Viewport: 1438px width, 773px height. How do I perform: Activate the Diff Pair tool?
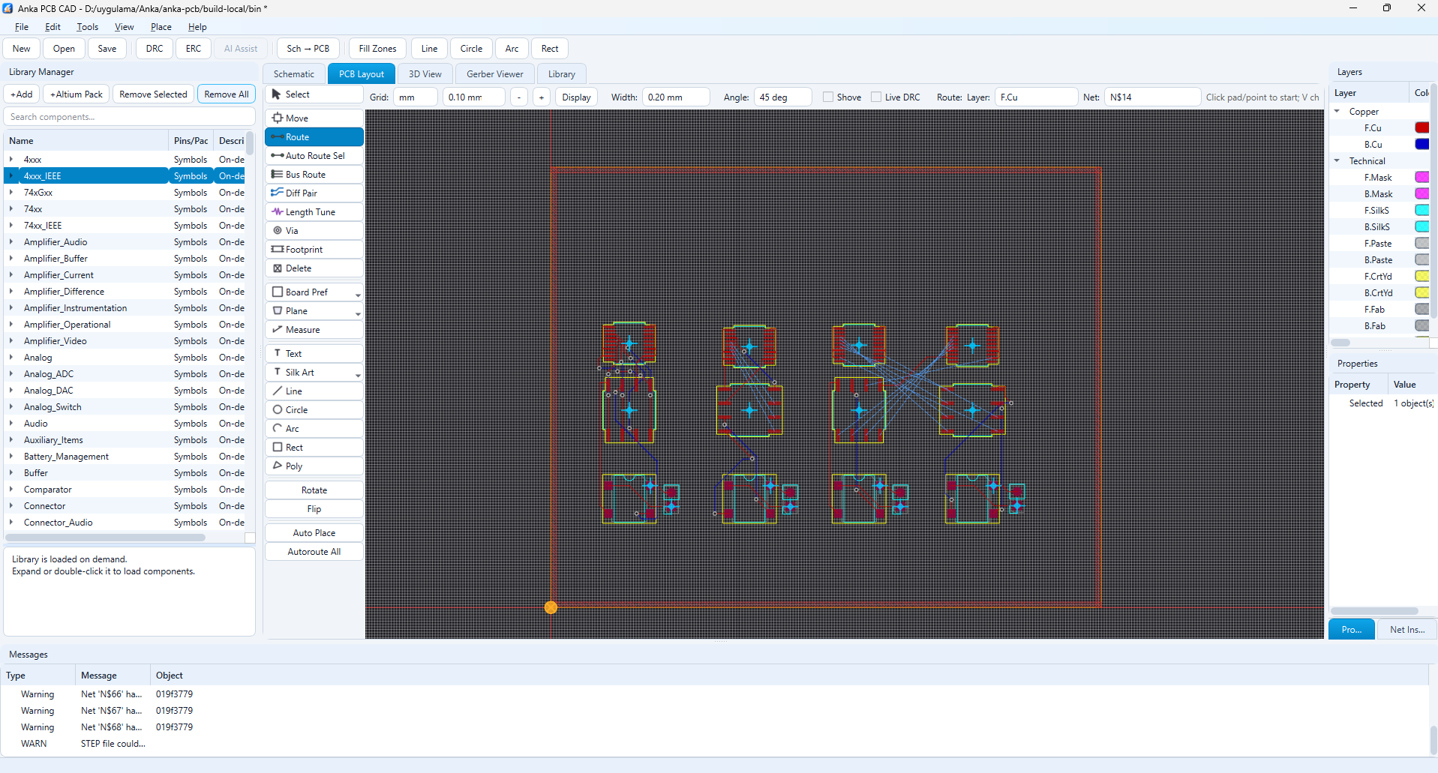point(314,193)
